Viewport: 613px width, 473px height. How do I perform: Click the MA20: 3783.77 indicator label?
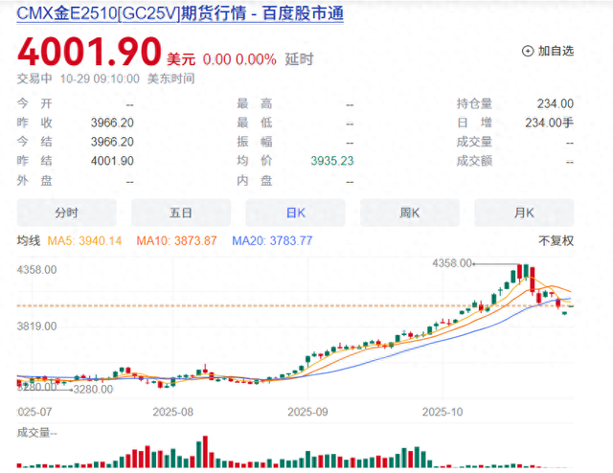point(272,240)
